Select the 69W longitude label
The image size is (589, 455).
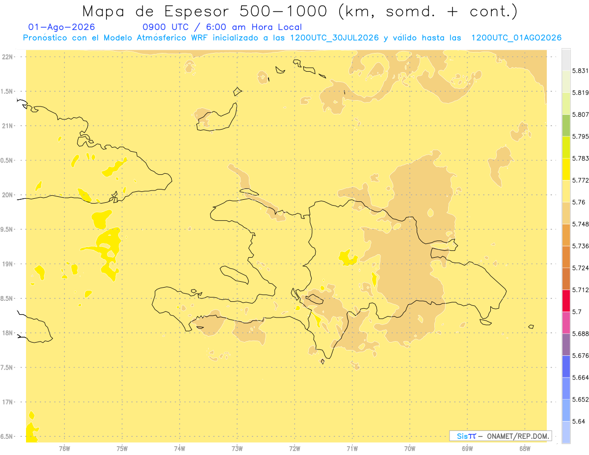tap(467, 448)
